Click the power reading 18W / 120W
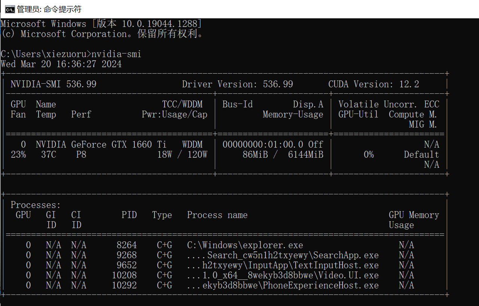 (x=182, y=155)
